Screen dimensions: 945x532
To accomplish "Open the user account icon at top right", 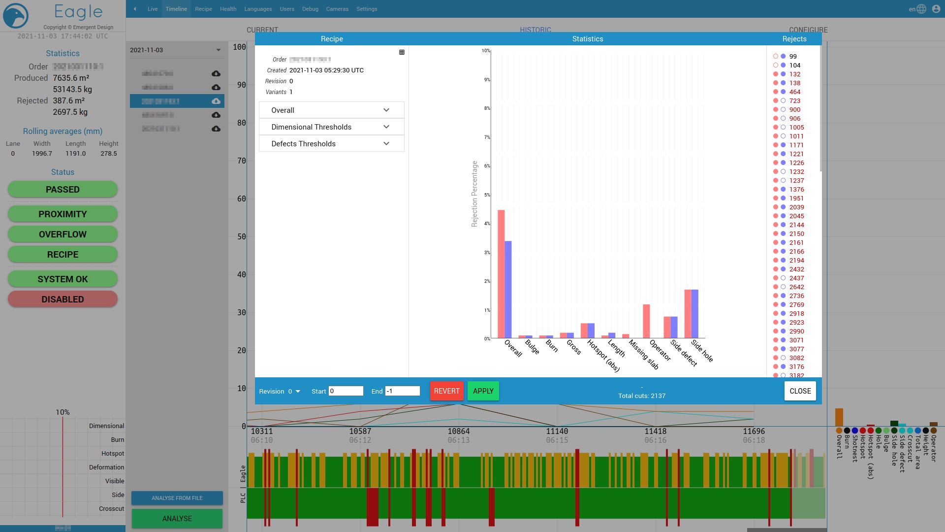I will coord(935,9).
